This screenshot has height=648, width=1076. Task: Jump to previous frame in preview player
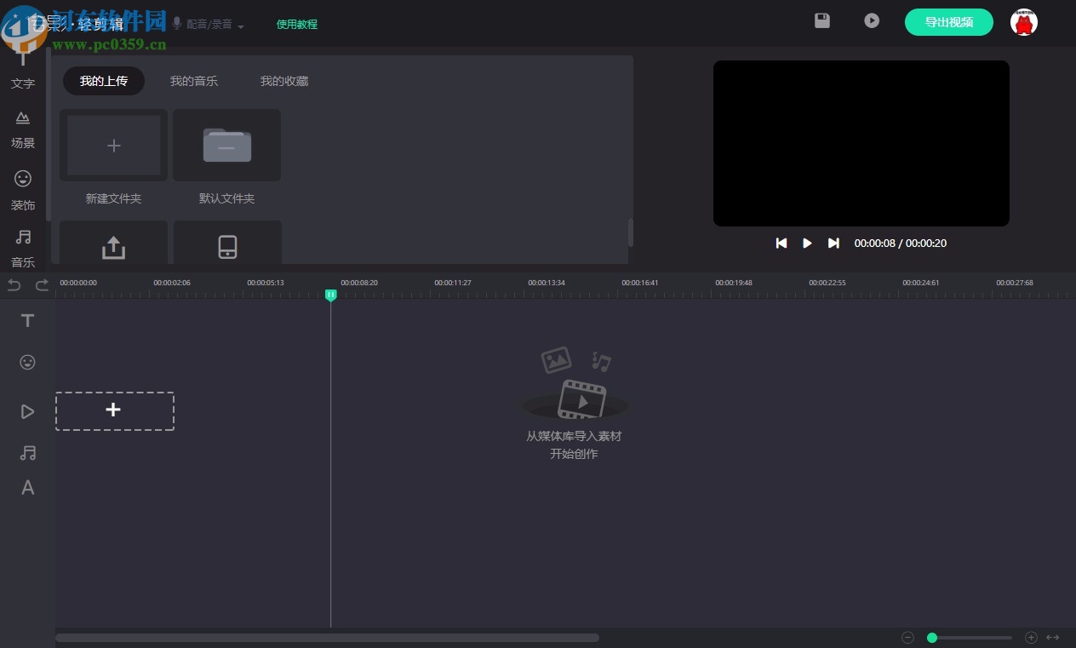(x=781, y=243)
